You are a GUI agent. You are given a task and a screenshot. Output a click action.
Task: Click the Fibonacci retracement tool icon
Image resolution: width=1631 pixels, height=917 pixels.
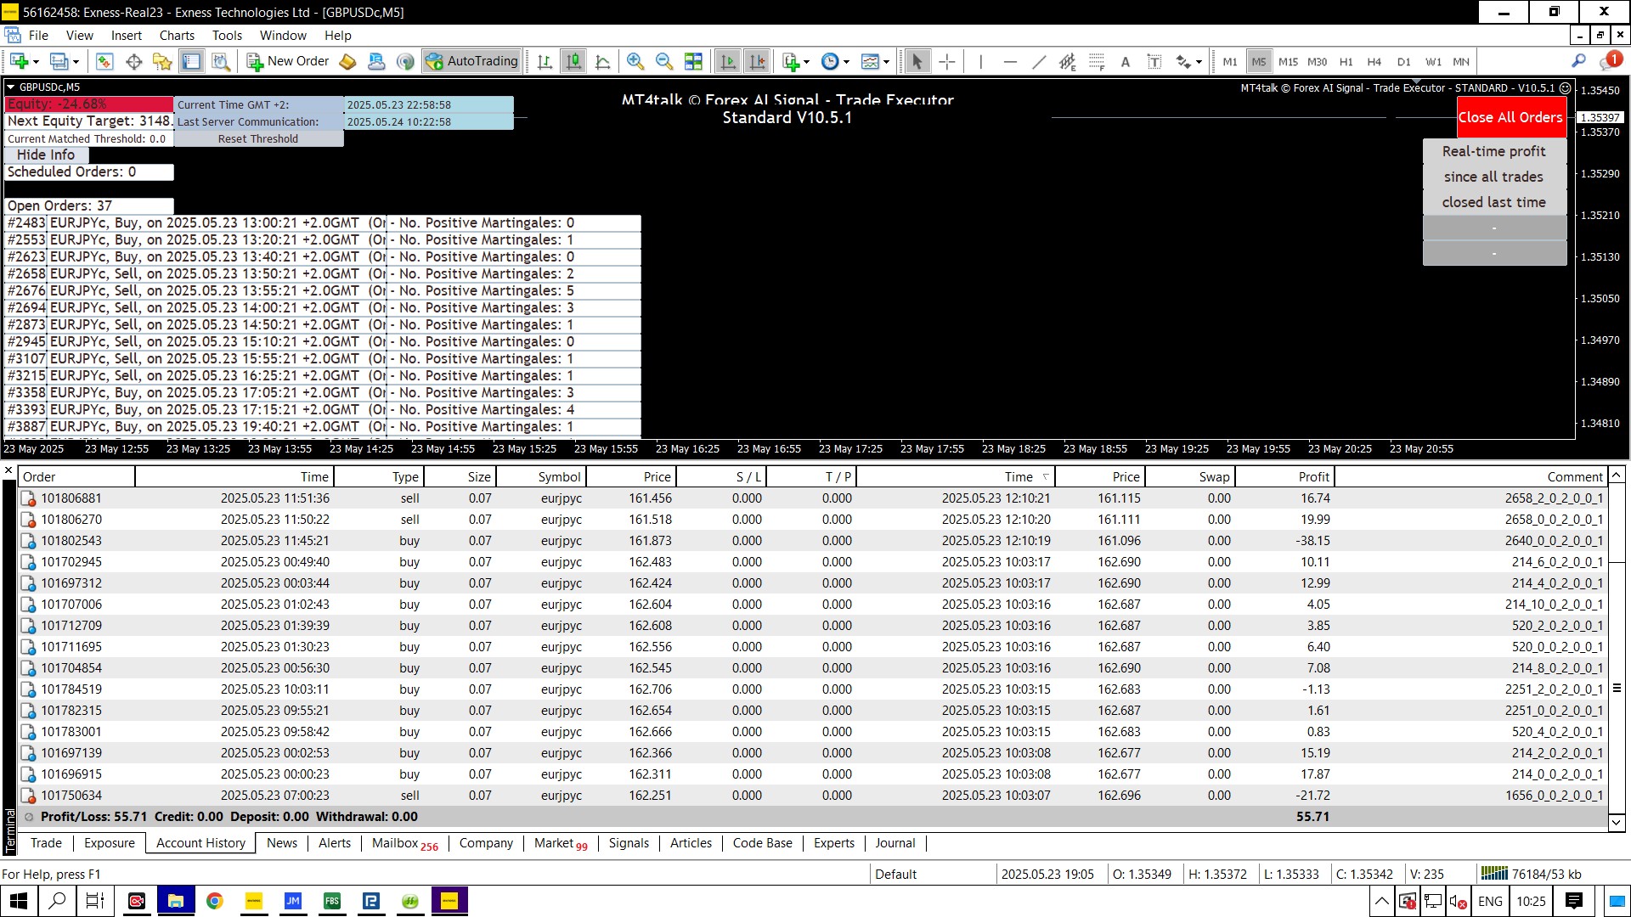pyautogui.click(x=1097, y=61)
